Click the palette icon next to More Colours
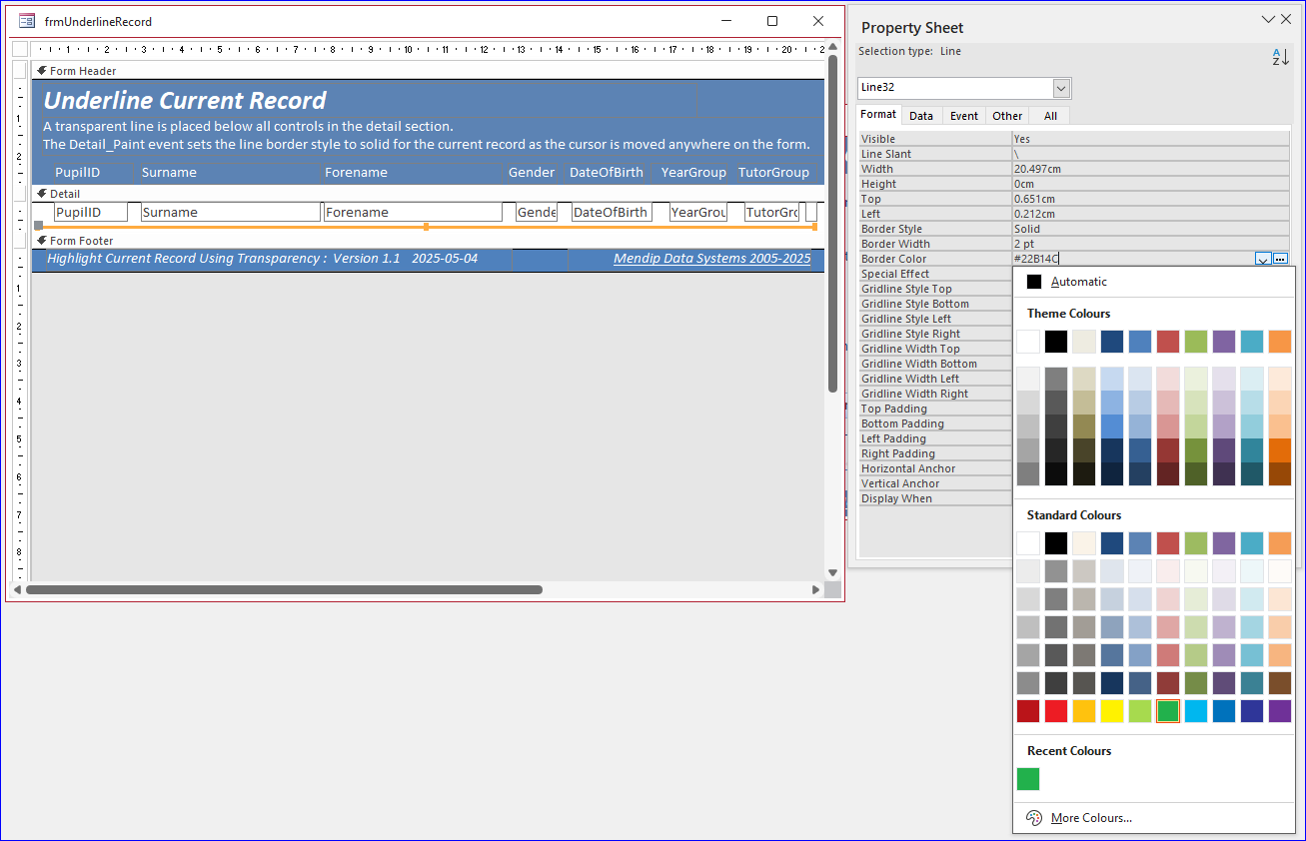 click(1034, 818)
